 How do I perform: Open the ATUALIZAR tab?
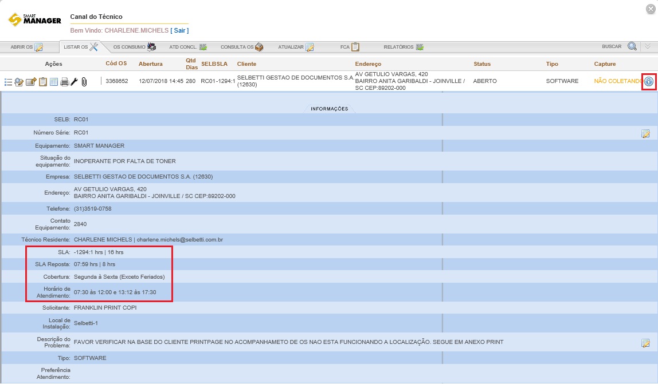click(x=296, y=47)
